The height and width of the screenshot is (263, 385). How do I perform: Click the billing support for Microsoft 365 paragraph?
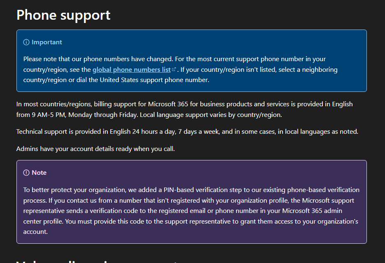pos(184,110)
